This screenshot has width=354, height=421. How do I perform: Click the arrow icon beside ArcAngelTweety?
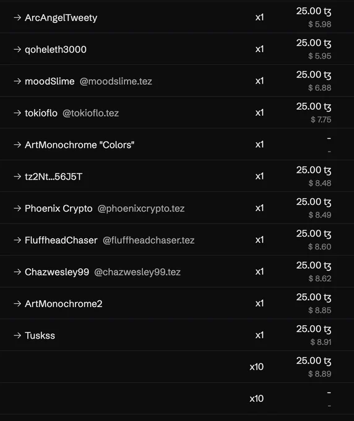point(17,18)
